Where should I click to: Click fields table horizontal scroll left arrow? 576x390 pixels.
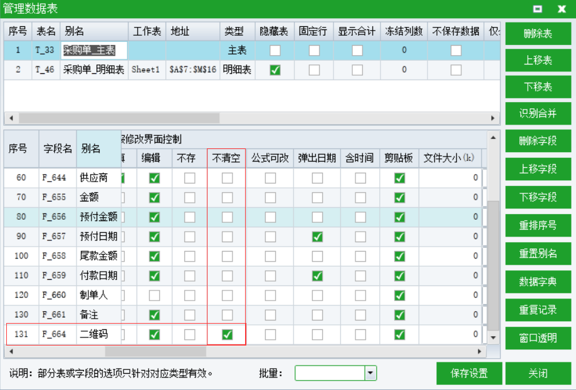coord(11,351)
